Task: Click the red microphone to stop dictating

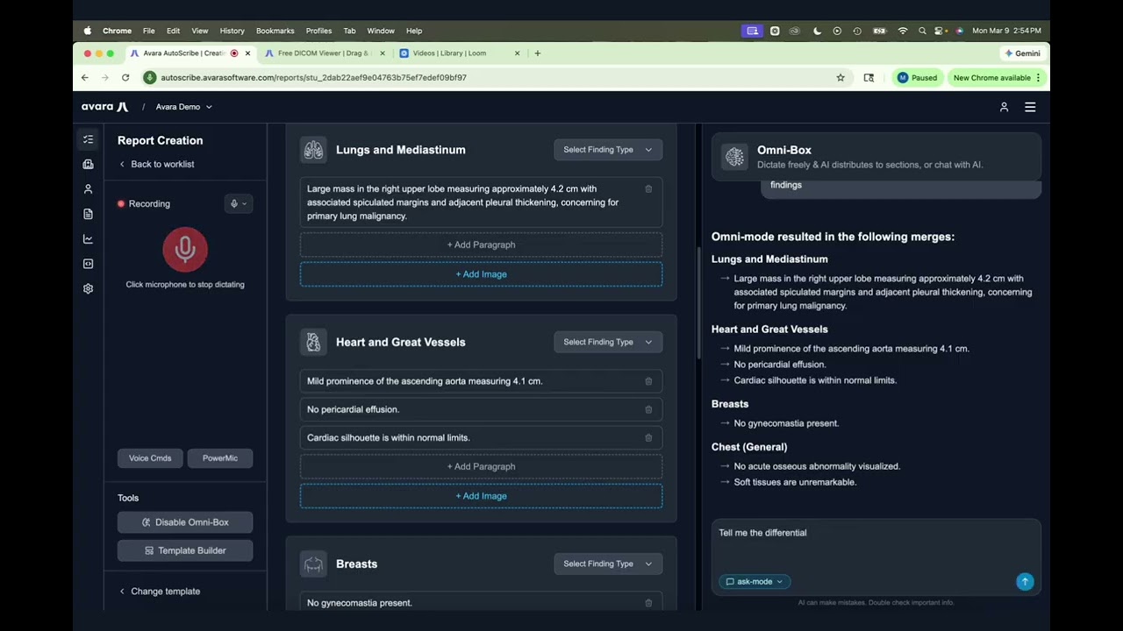Action: pyautogui.click(x=185, y=250)
